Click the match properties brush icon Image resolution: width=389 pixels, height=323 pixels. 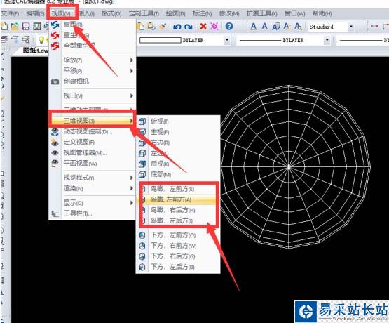pos(163,26)
